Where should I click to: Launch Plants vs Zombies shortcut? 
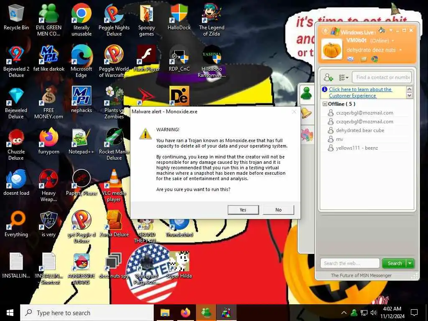114,103
